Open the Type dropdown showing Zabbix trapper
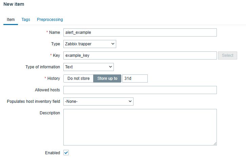This screenshot has width=246, height=159. point(89,44)
